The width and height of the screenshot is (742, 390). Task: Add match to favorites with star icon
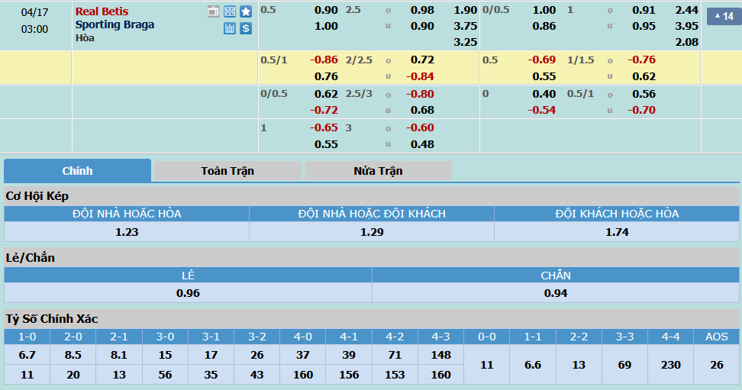coord(245,11)
